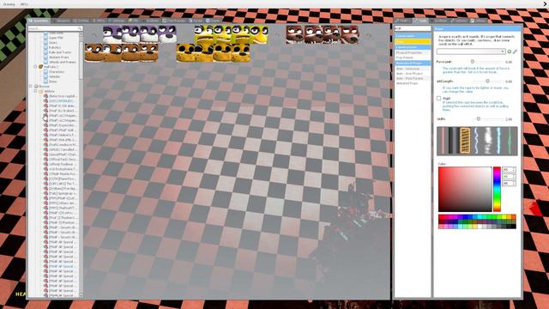Select the Animated Props tool entry

[x=413, y=83]
